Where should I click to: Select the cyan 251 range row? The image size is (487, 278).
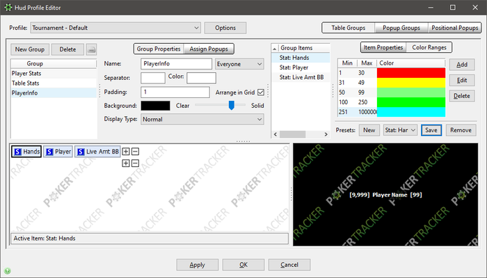pos(392,112)
